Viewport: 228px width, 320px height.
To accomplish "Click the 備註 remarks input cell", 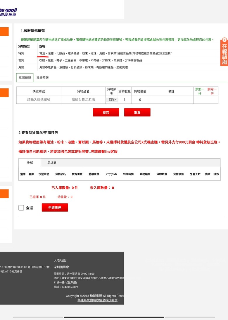I will 171,100.
